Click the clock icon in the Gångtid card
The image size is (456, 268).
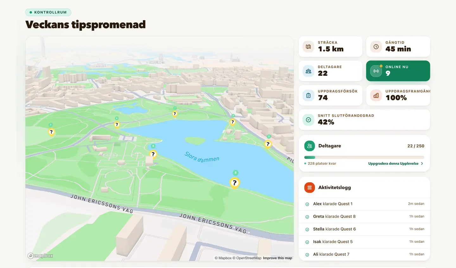[376, 47]
